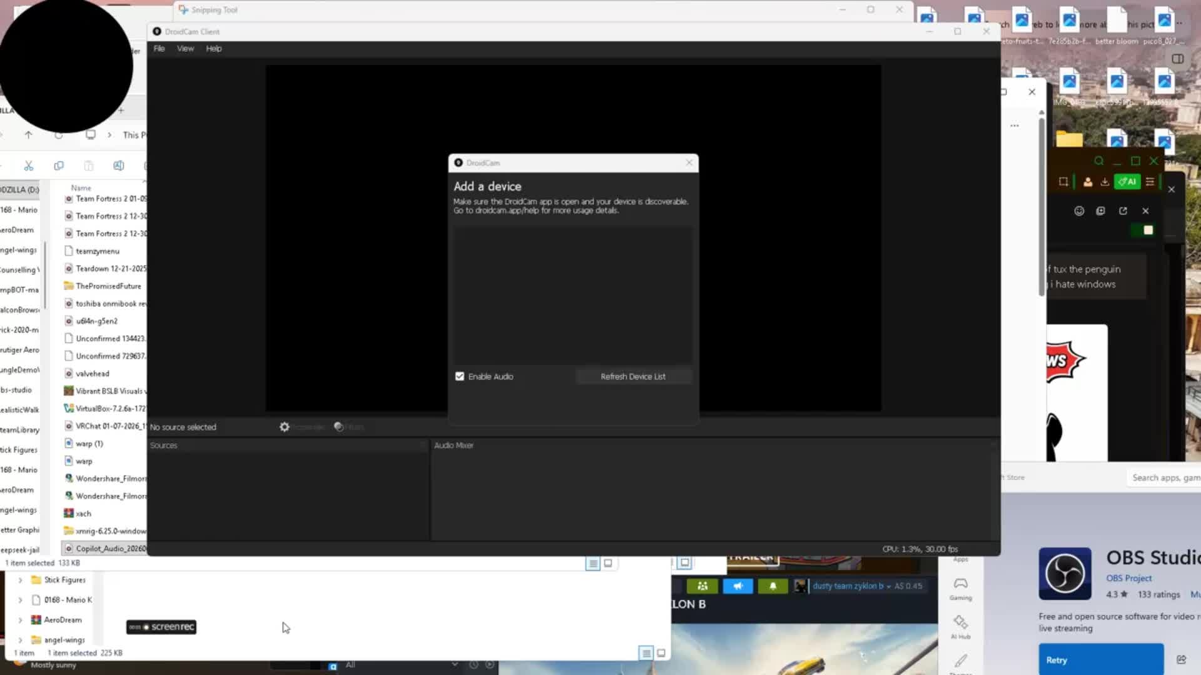Click the green notifications bell in Steam
The image size is (1201, 675).
click(773, 586)
